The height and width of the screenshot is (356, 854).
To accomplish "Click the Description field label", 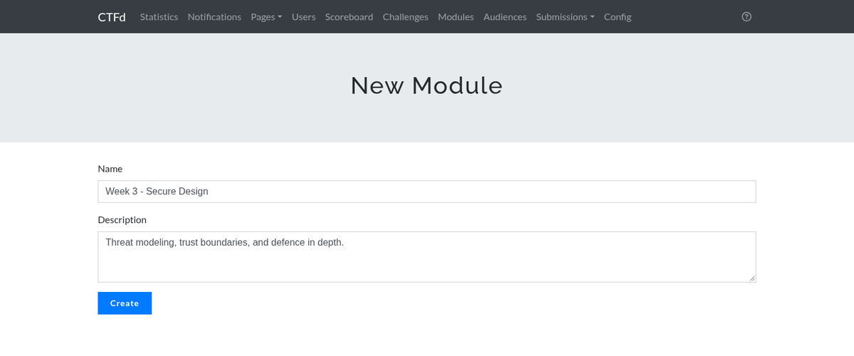I will tap(122, 220).
